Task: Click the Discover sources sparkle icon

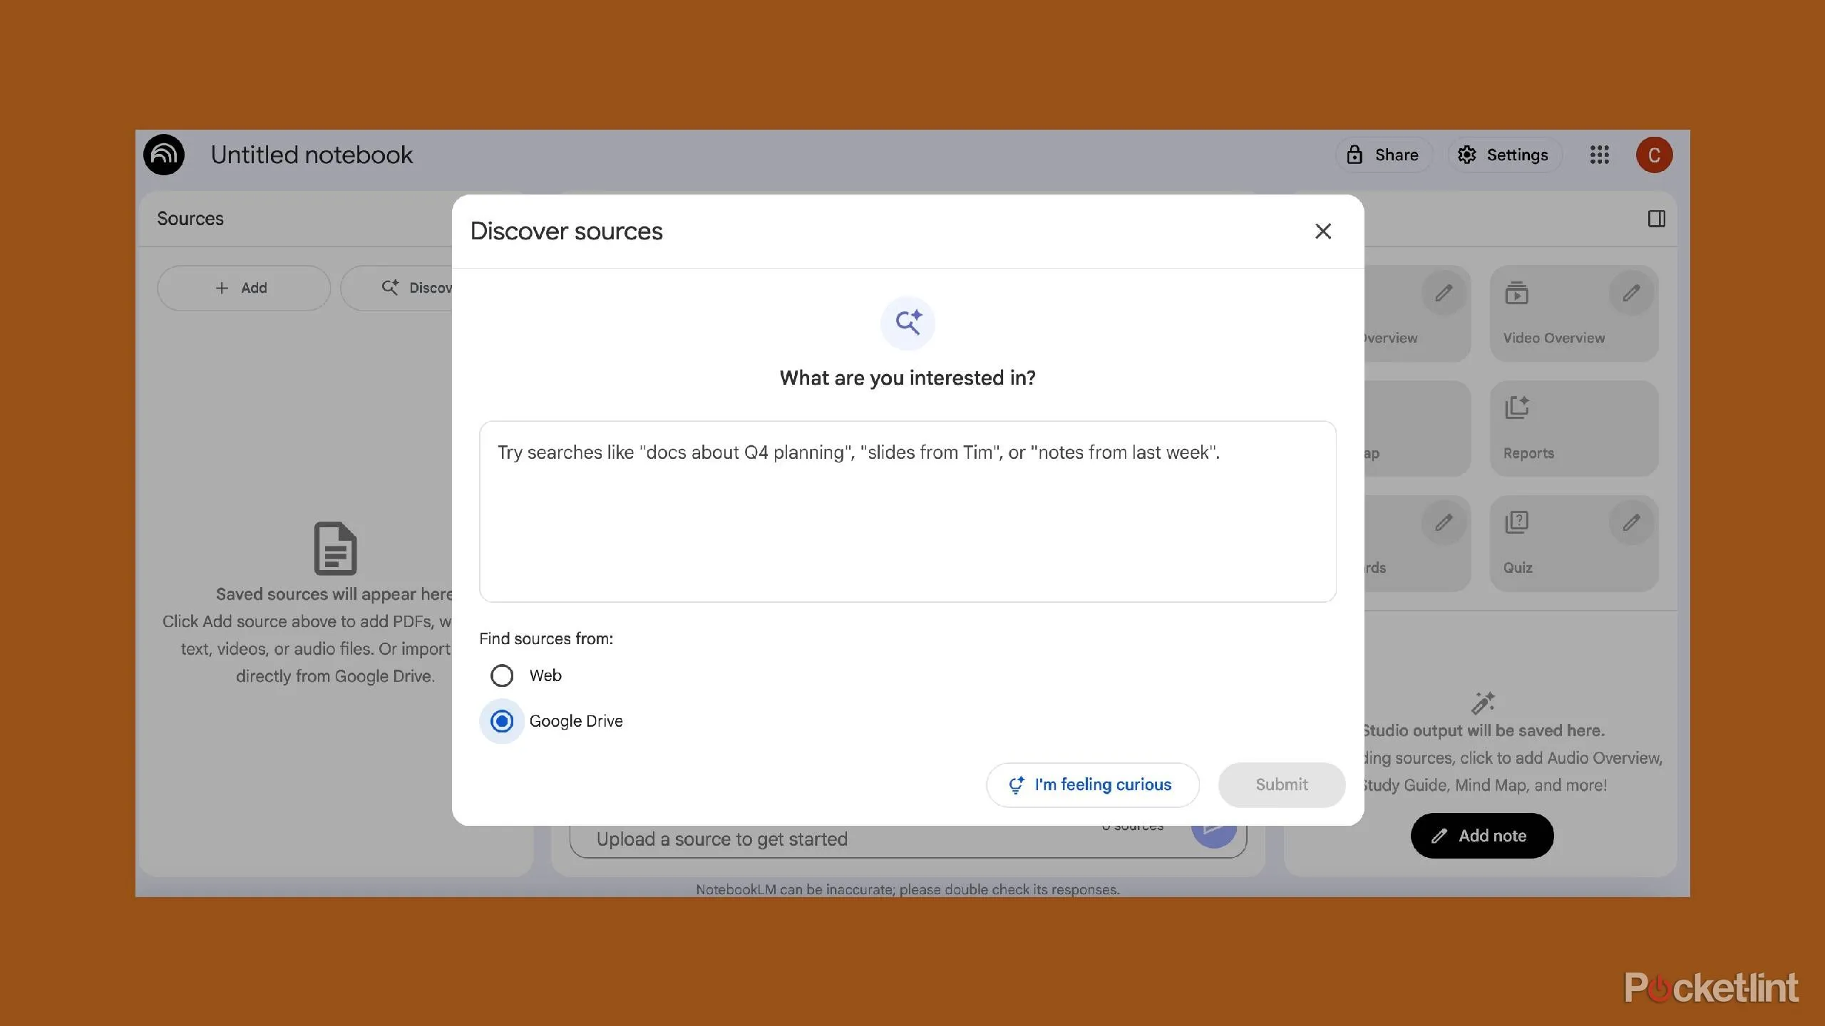Action: (908, 323)
